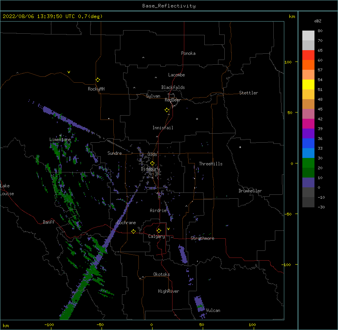The height and width of the screenshot is (330, 338).
Task: Click the Cochrane label
Action: tap(126, 223)
